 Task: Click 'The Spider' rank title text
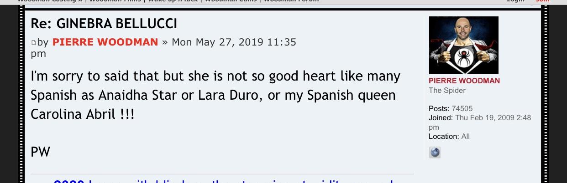click(x=447, y=90)
